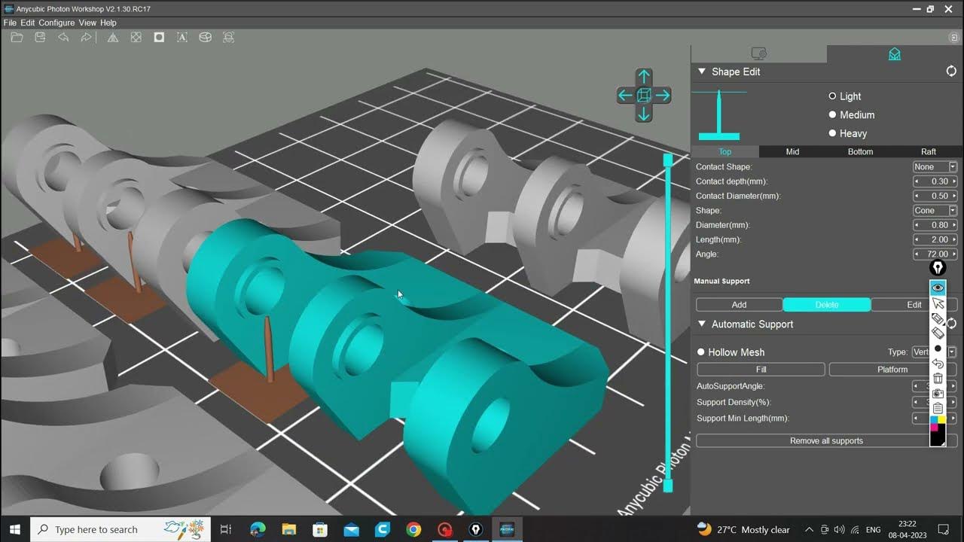Click the Auto layout toolbar icon
The image size is (964, 542).
[x=228, y=37]
